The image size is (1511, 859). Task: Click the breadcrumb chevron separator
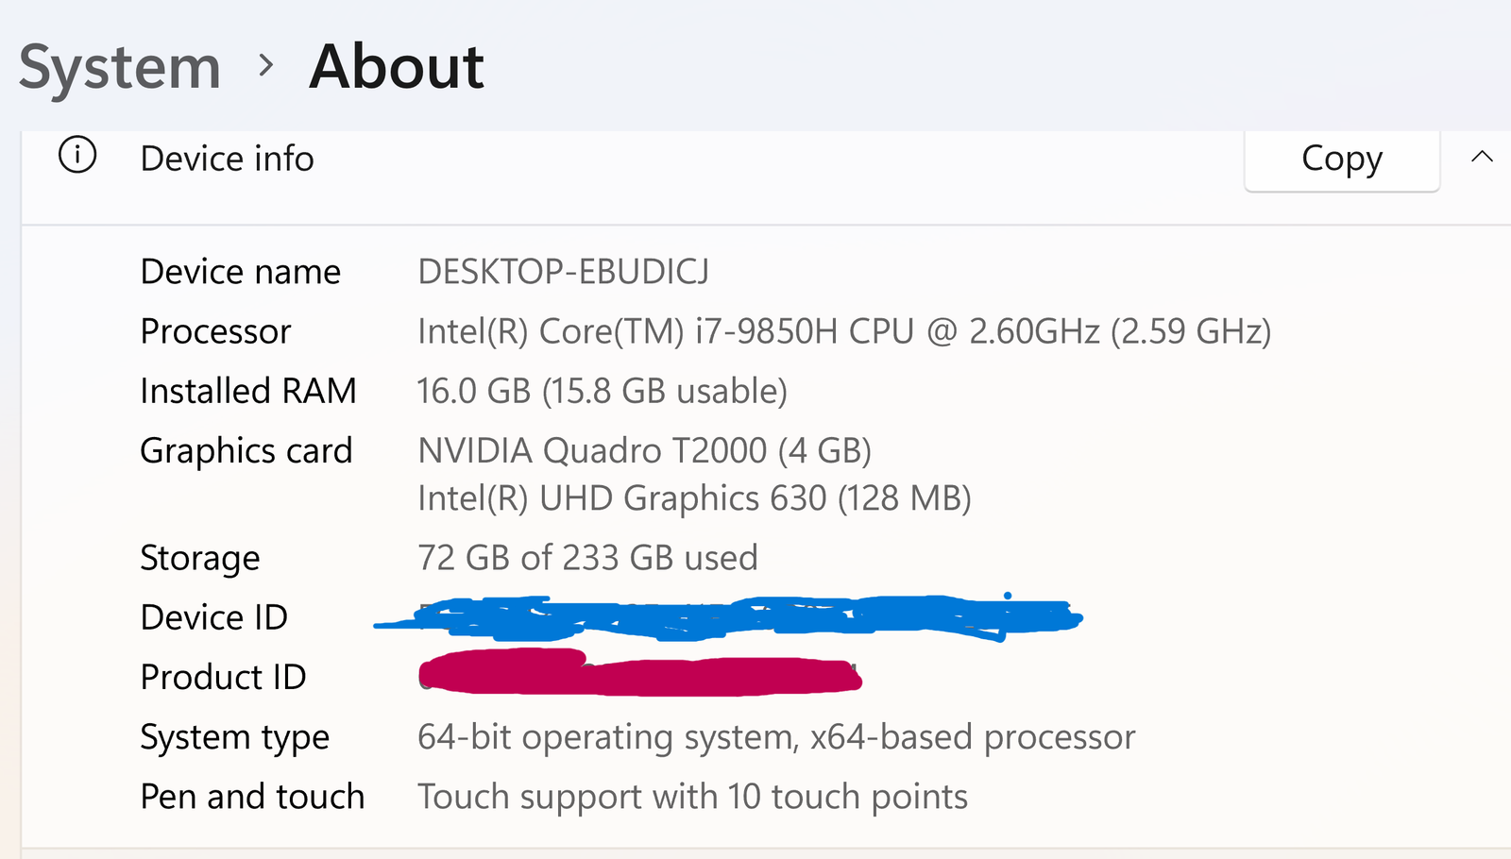[266, 66]
